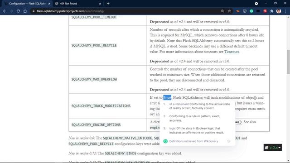Click SQLALCHEMY_ENGINE_OPTIONS cell text
Viewport: 290px width, 163px height.
click(96, 125)
